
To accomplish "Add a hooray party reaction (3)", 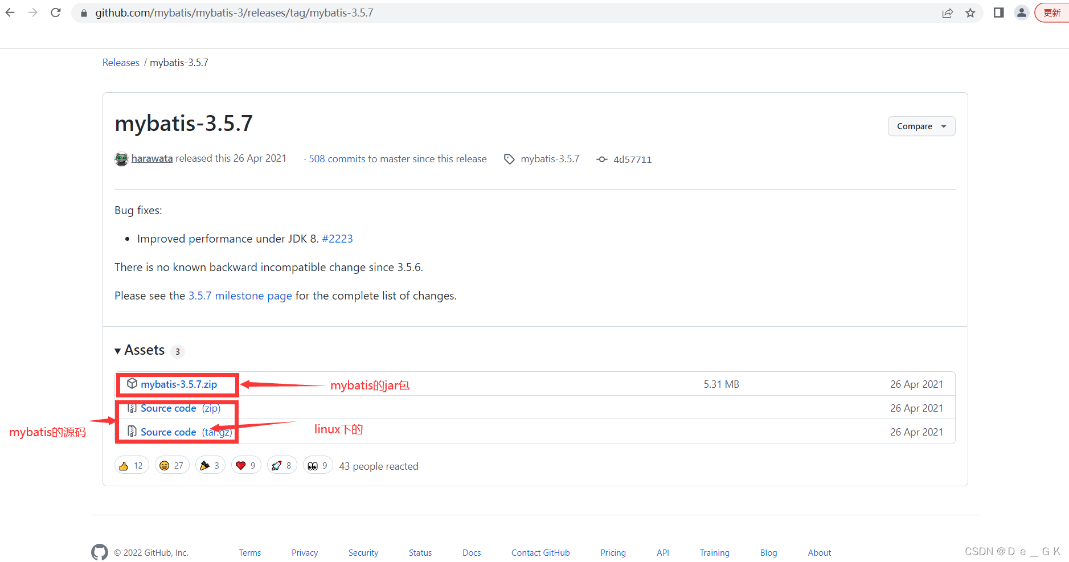I will 210,465.
